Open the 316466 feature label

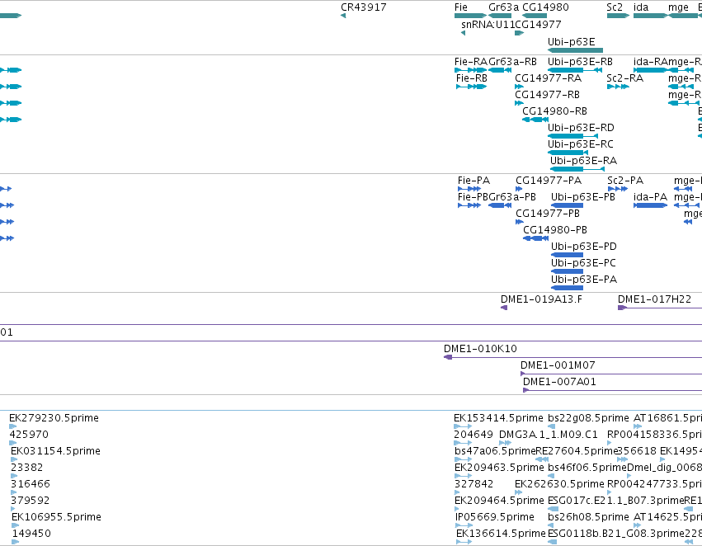(30, 484)
